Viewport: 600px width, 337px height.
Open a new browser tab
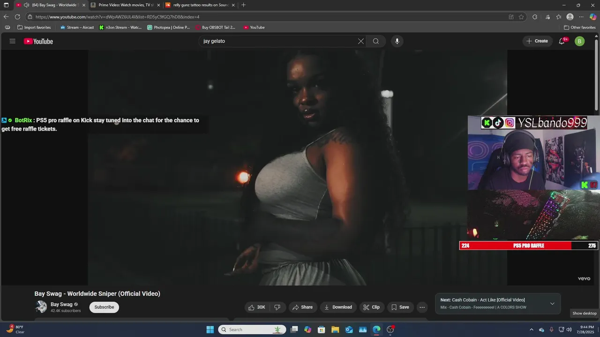pyautogui.click(x=243, y=5)
